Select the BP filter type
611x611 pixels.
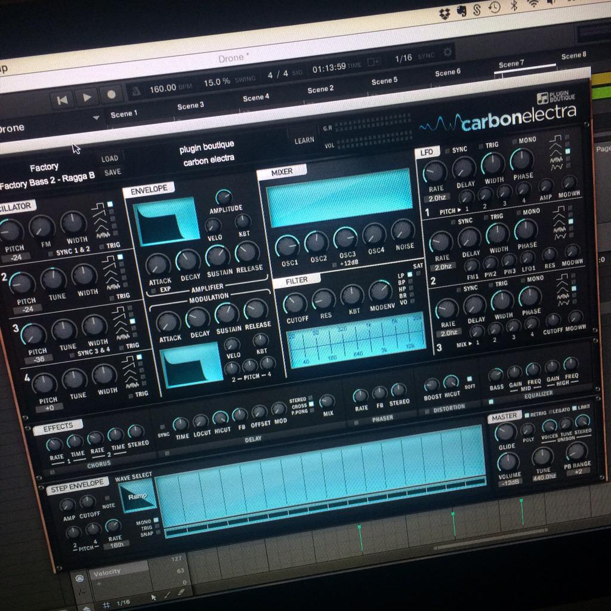pos(411,282)
